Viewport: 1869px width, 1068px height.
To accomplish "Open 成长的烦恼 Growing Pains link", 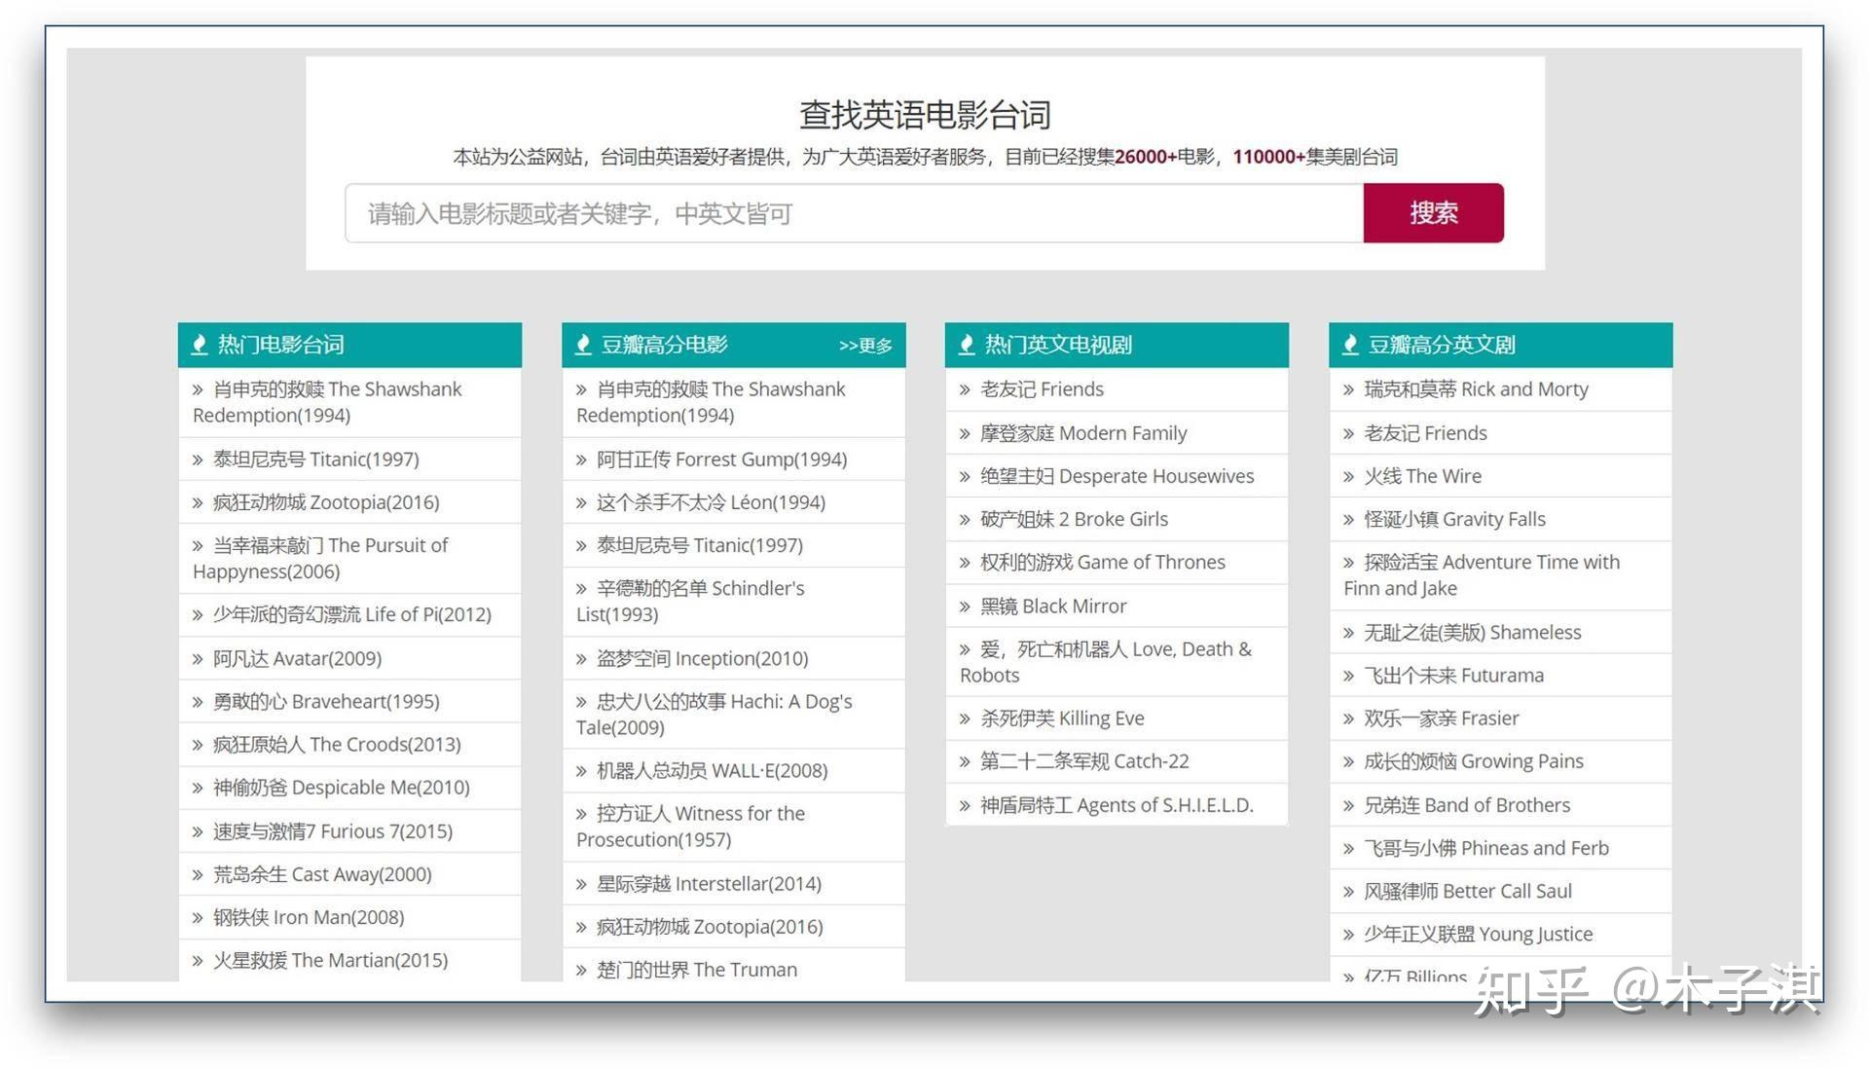I will pos(1474,761).
